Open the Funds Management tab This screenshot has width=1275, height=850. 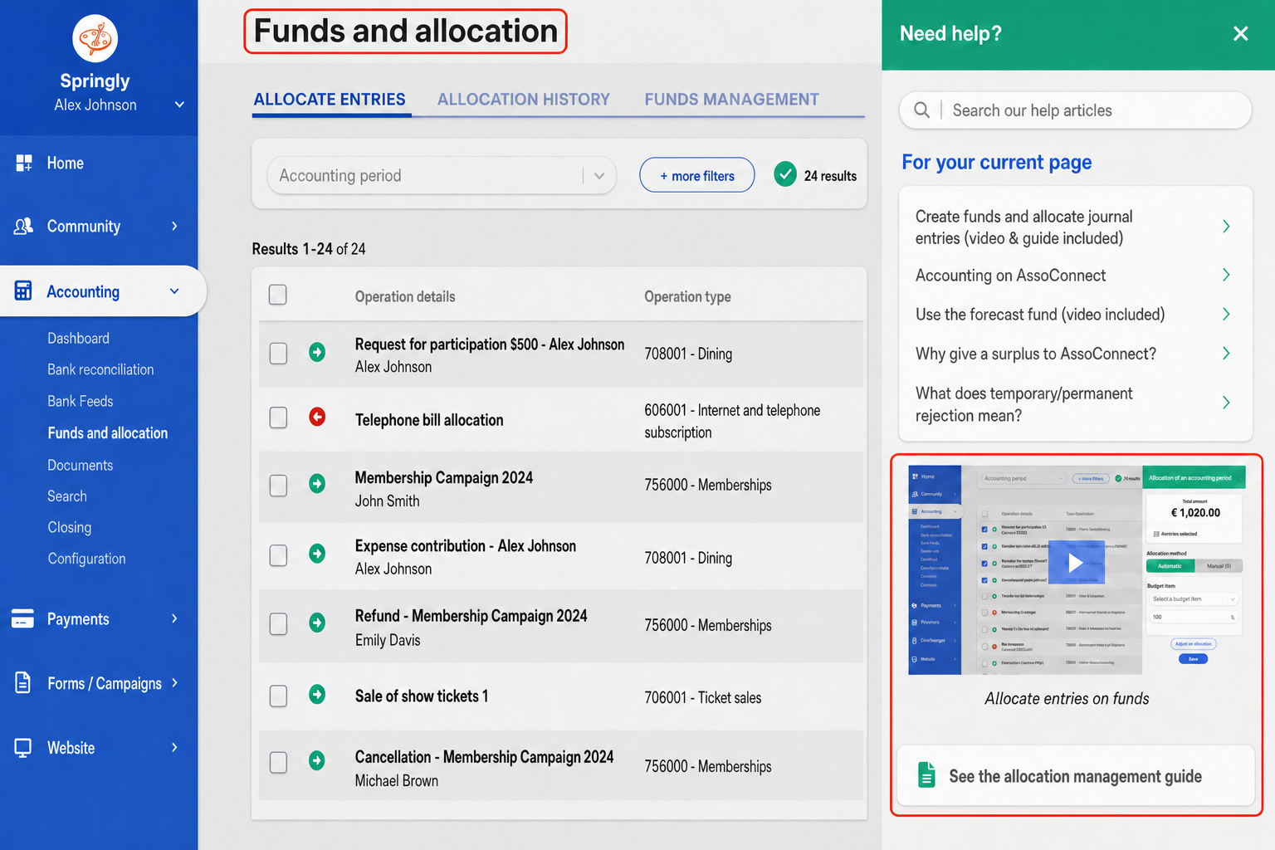click(x=731, y=100)
